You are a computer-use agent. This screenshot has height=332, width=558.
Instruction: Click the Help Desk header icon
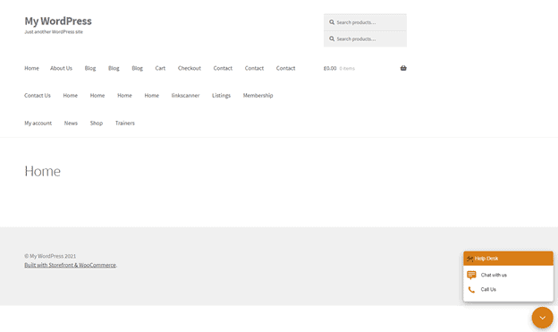(x=469, y=259)
